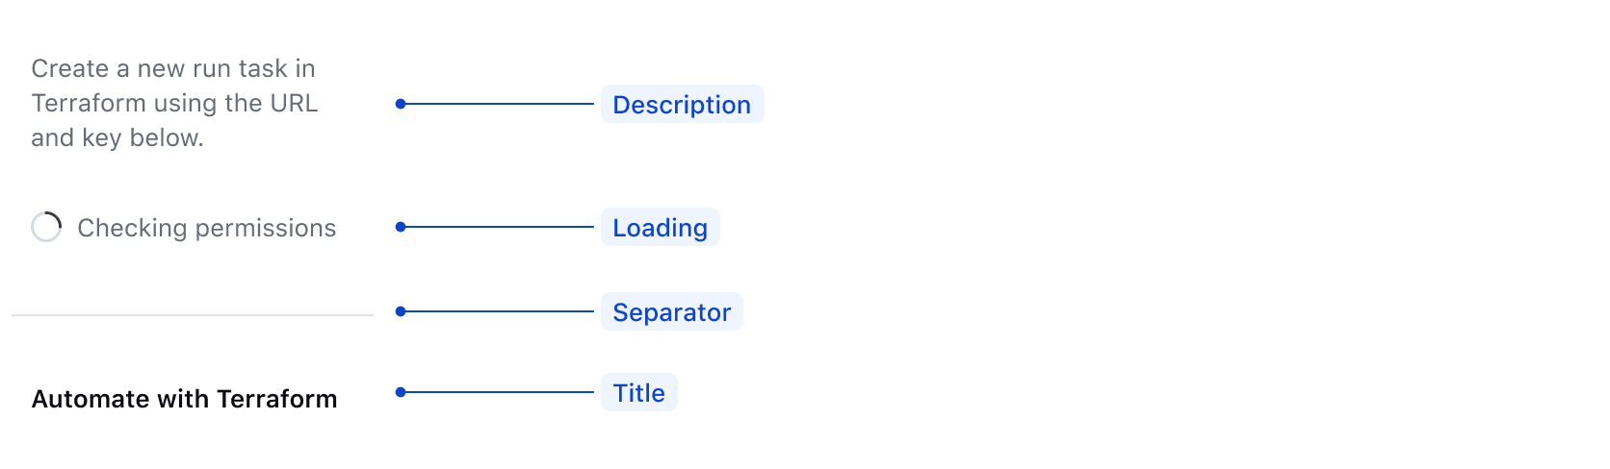
Task: Click the connector line leading to 'Loading' label
Action: click(x=499, y=227)
